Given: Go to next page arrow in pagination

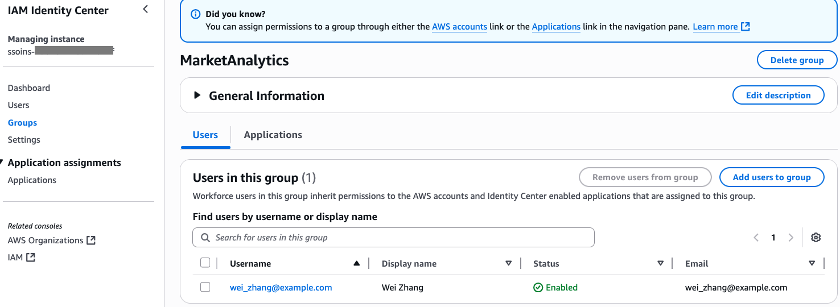Looking at the screenshot, I should (x=790, y=238).
